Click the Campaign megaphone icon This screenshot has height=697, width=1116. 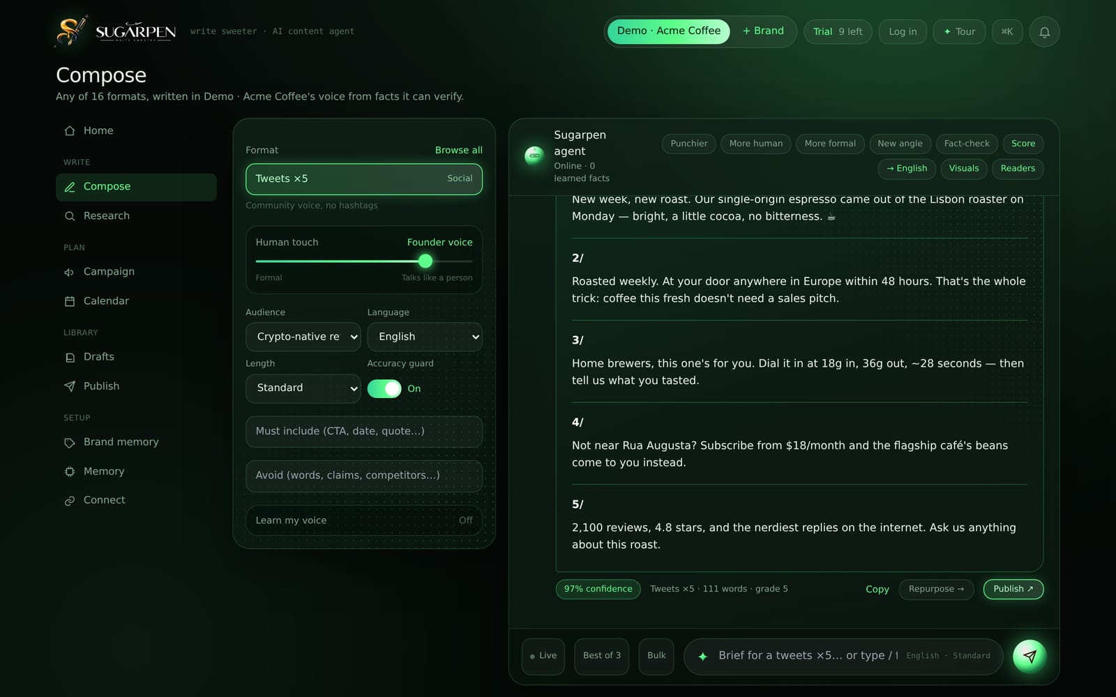70,272
